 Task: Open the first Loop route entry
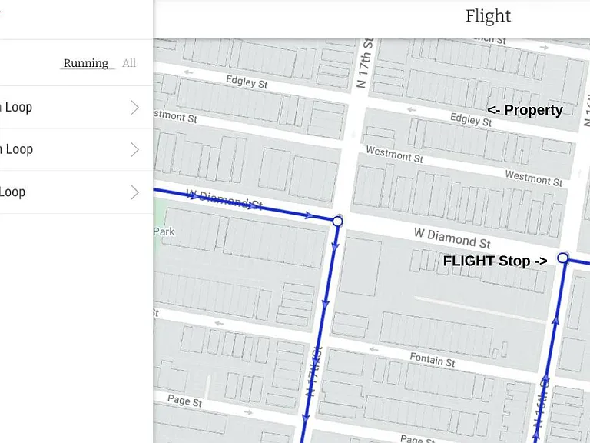coord(76,108)
